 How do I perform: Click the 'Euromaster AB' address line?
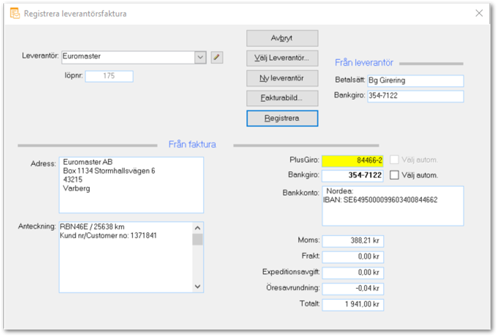88,162
